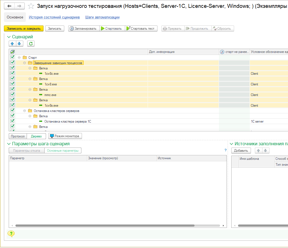Screen dimensions: 288x248
Task: Refresh the scenario tree
Action: [31, 43]
